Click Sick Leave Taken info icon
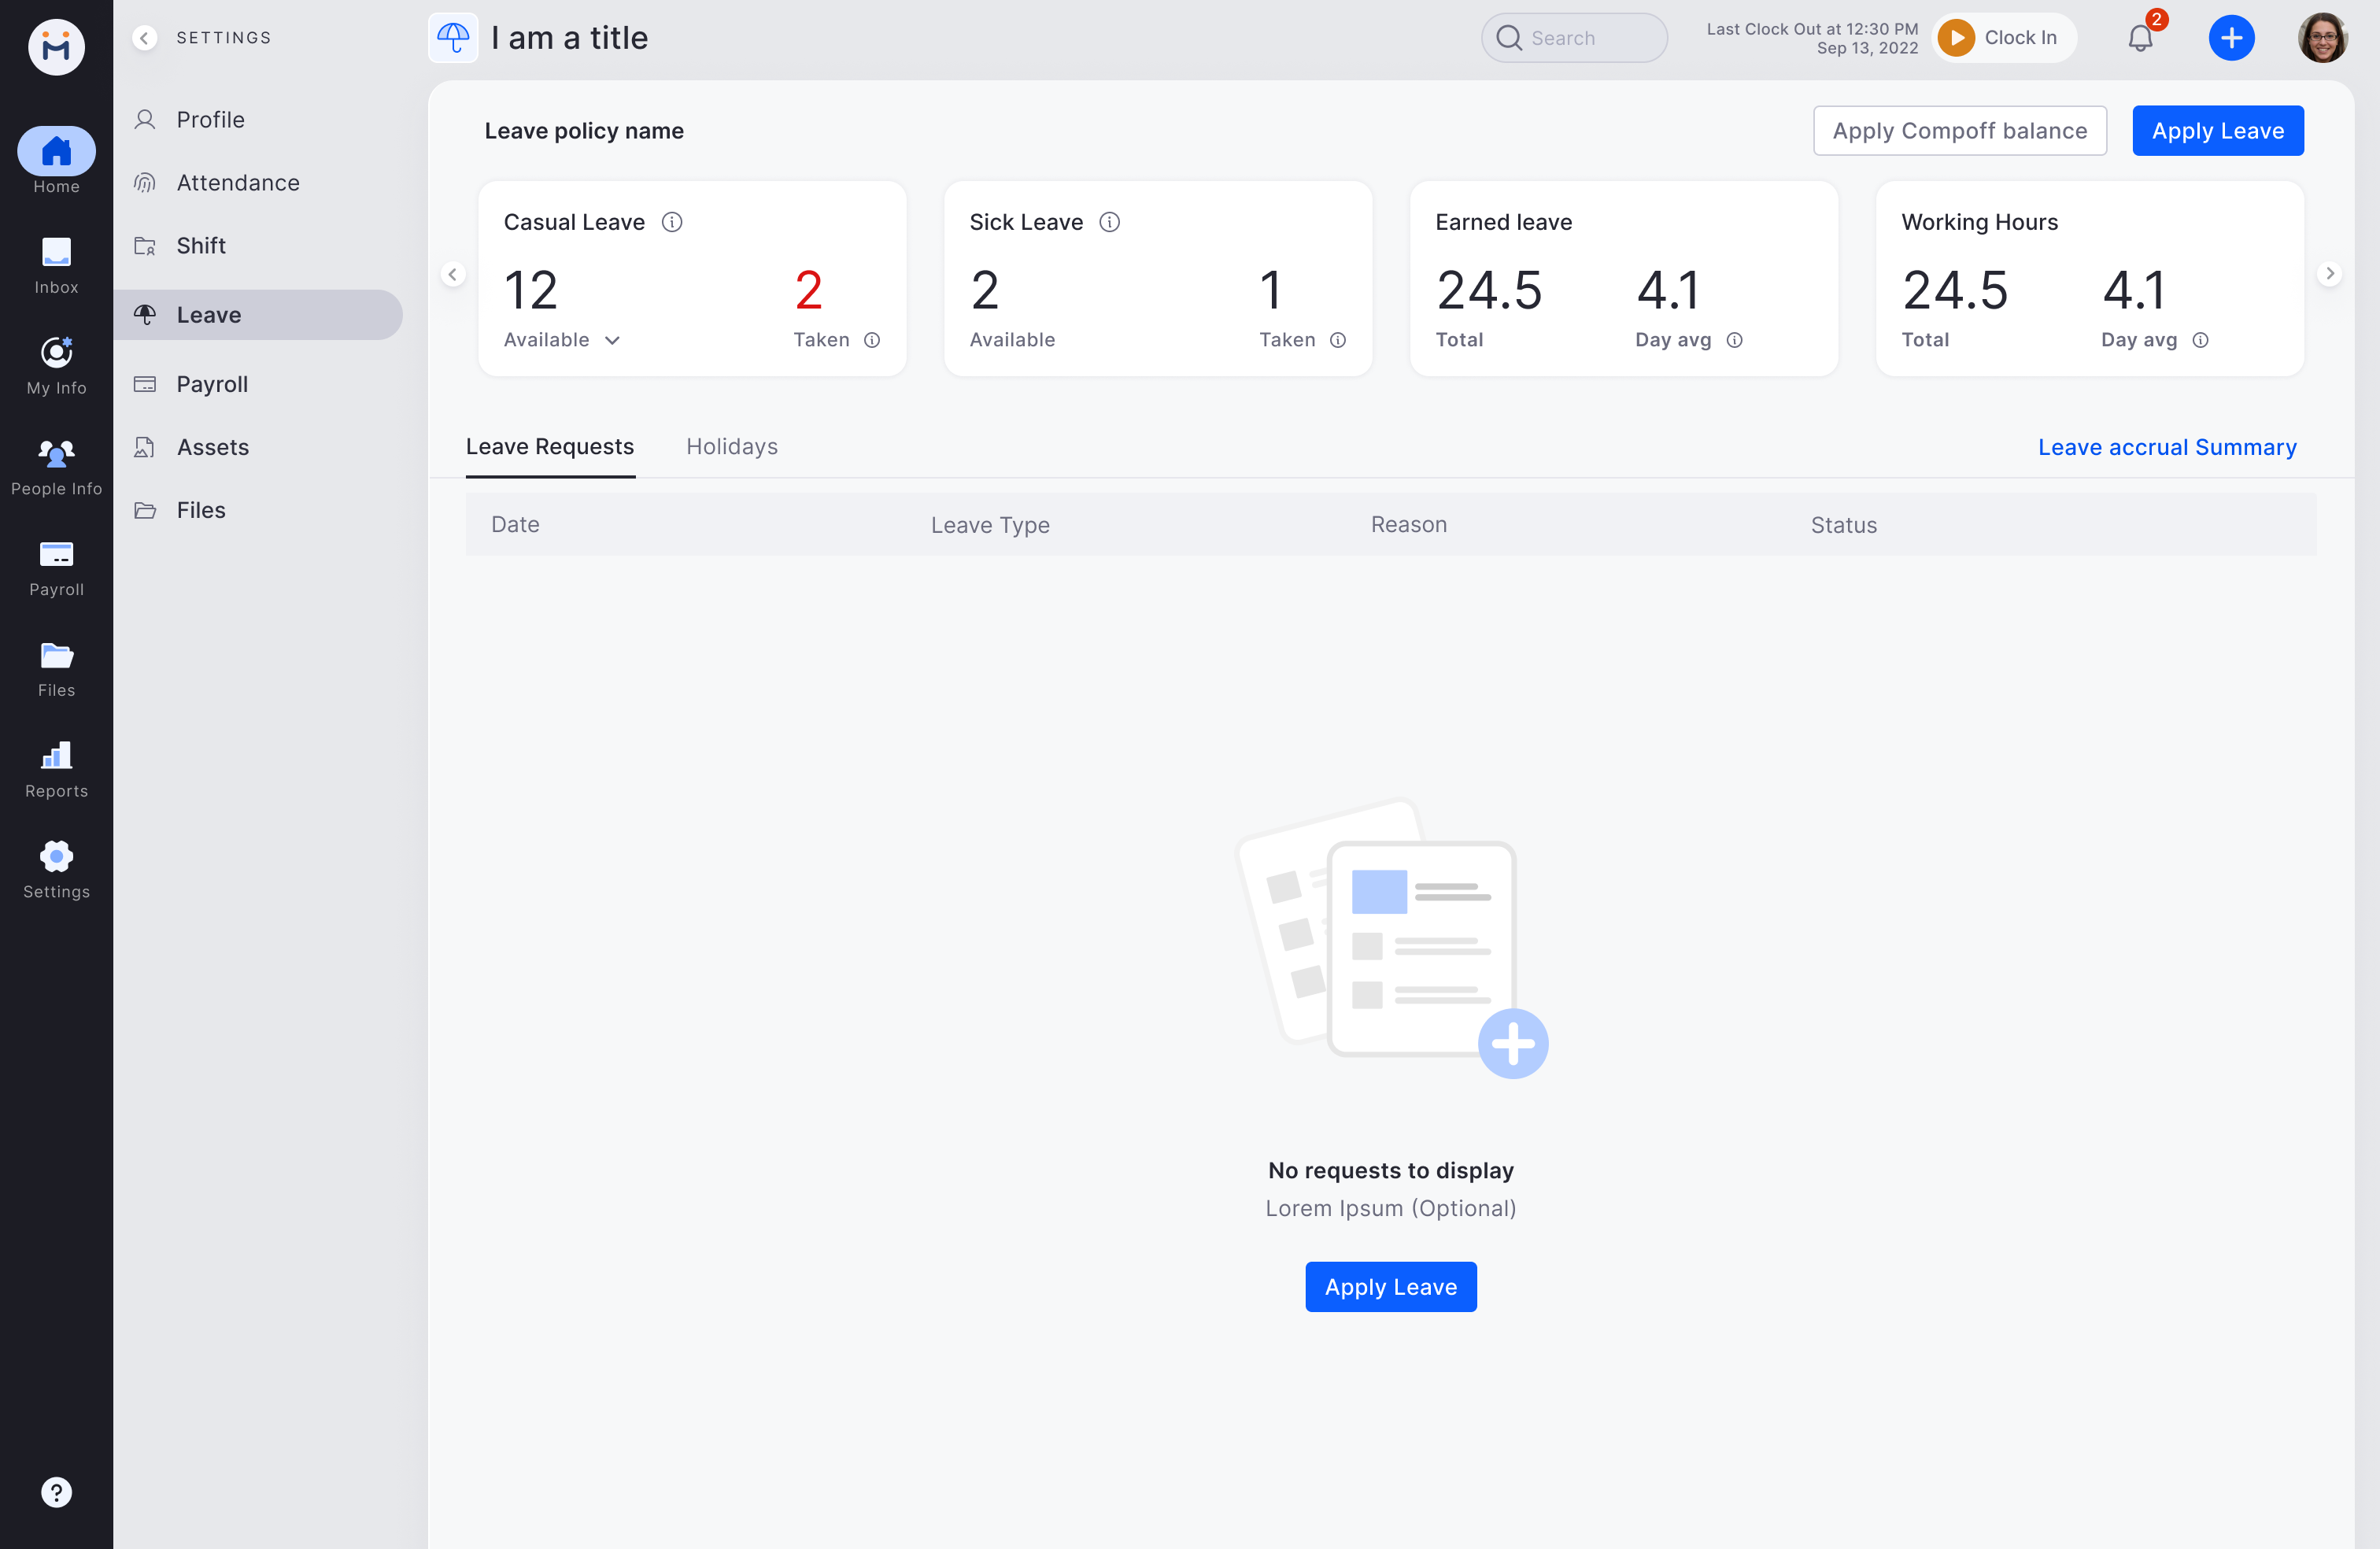This screenshot has width=2380, height=1549. coord(1338,340)
